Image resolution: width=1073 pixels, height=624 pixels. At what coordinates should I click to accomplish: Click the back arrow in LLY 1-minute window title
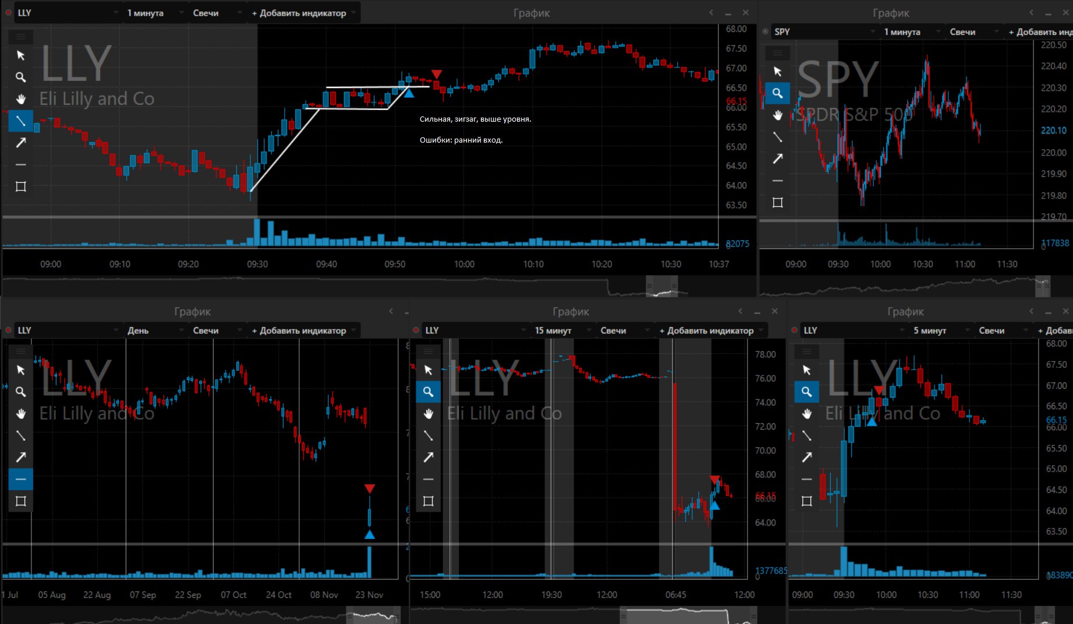point(711,12)
